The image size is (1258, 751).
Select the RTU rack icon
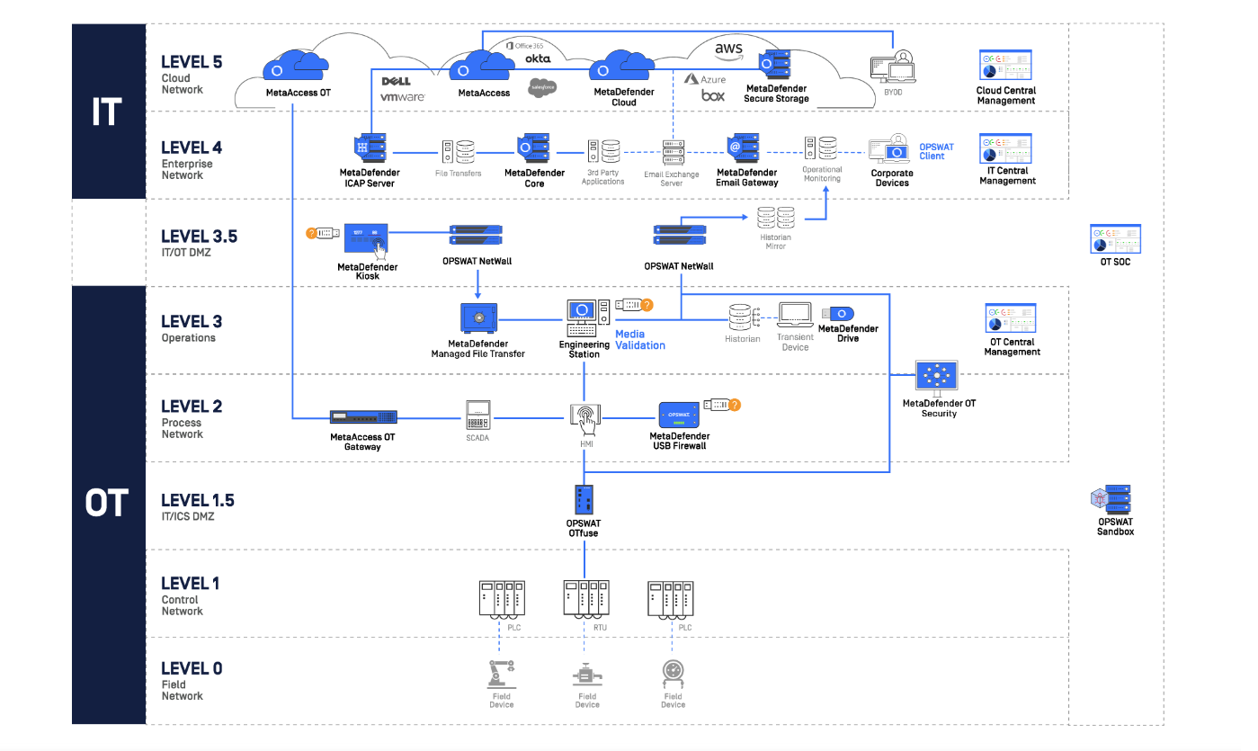pyautogui.click(x=585, y=598)
